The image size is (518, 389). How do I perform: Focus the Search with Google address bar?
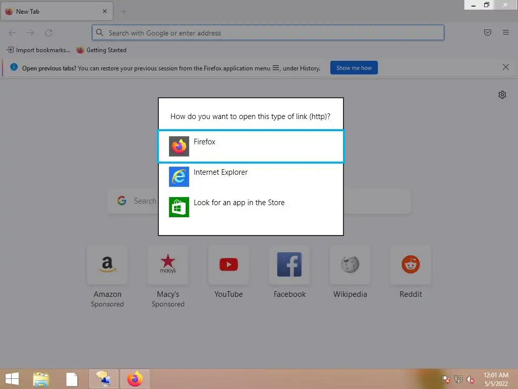pyautogui.click(x=268, y=33)
